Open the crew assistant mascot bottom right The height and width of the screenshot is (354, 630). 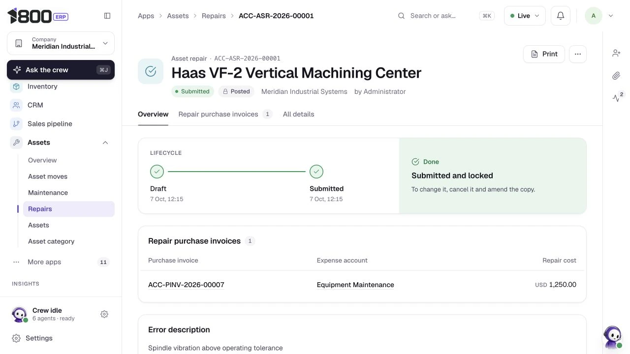pyautogui.click(x=613, y=337)
